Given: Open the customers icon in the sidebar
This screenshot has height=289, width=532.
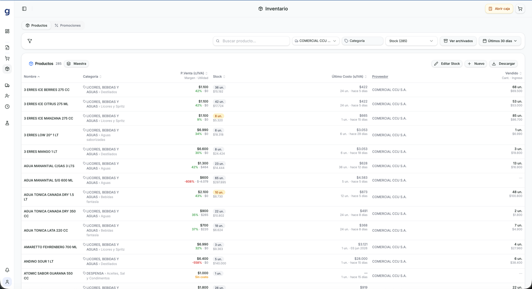Looking at the screenshot, I should click(7, 96).
